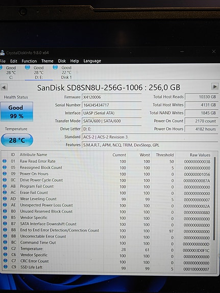This screenshot has height=293, width=220.
Task: Click the Standard field ACS-2
Action: click(150, 137)
